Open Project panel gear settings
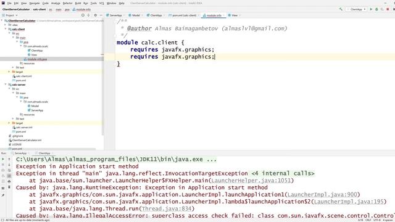395x222 pixels. tap(95, 15)
